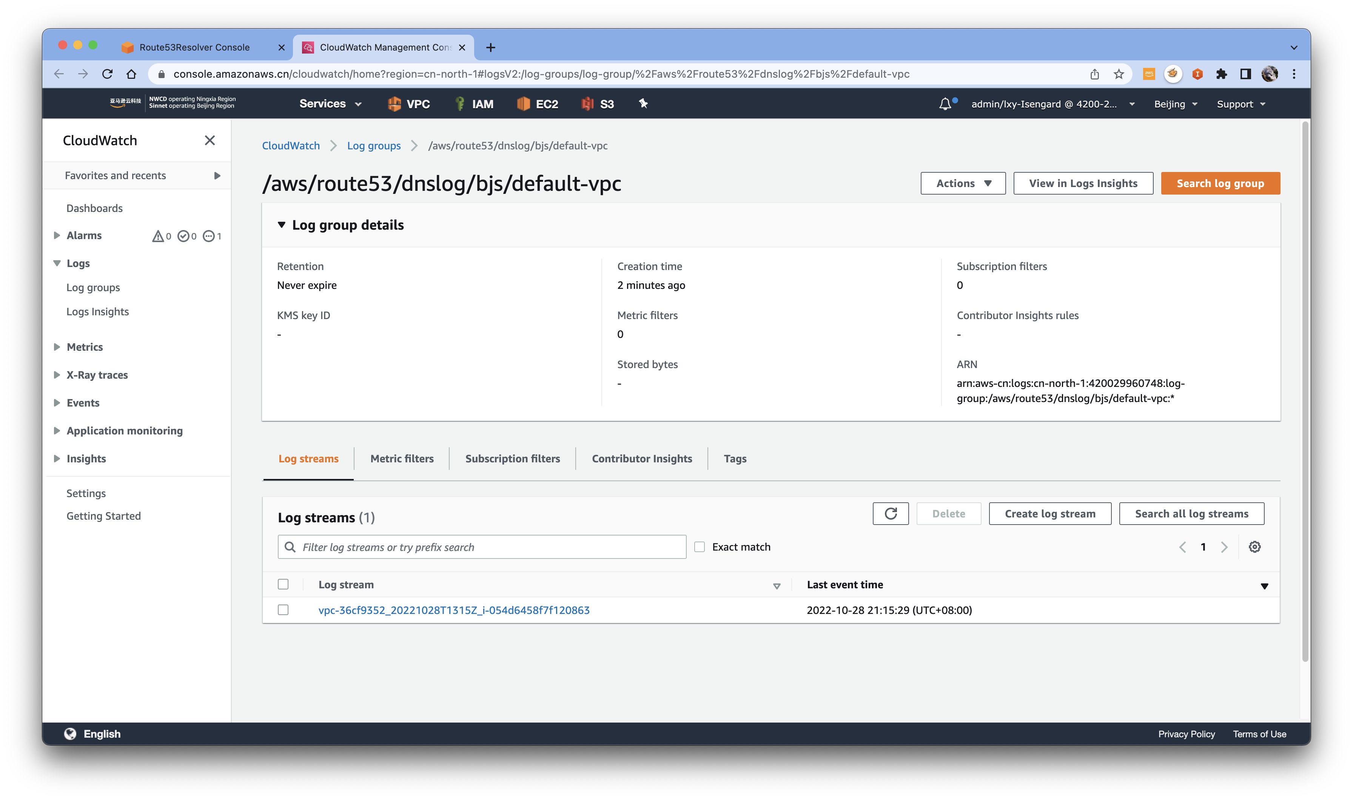1353x801 pixels.
Task: Open the admin account dropdown
Action: click(x=1053, y=104)
